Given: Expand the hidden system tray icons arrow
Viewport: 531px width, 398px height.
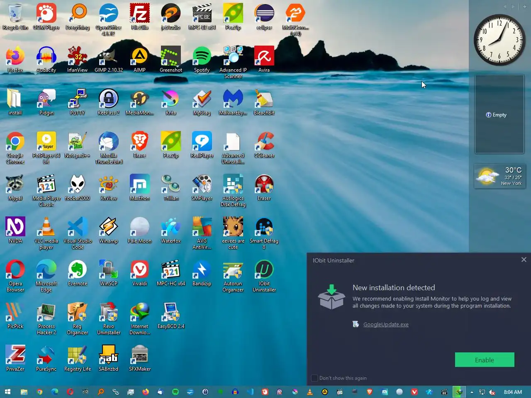Looking at the screenshot, I should (472, 392).
